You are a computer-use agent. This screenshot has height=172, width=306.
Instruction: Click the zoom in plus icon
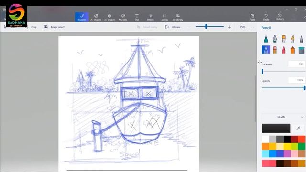(x=229, y=27)
